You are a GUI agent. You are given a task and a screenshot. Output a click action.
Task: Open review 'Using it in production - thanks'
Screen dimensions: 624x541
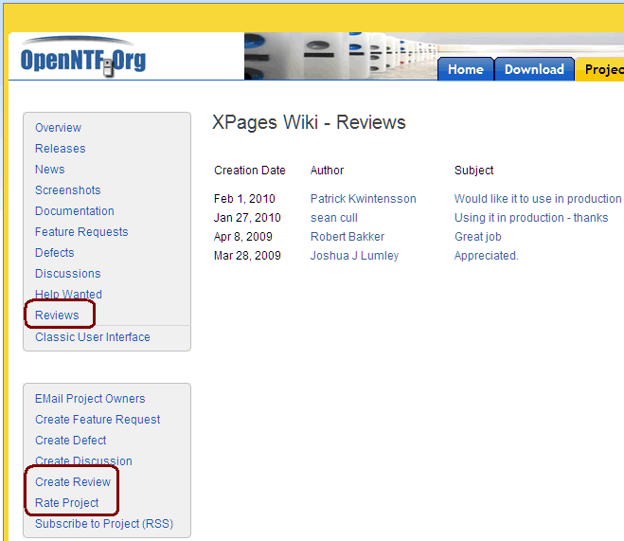(531, 218)
